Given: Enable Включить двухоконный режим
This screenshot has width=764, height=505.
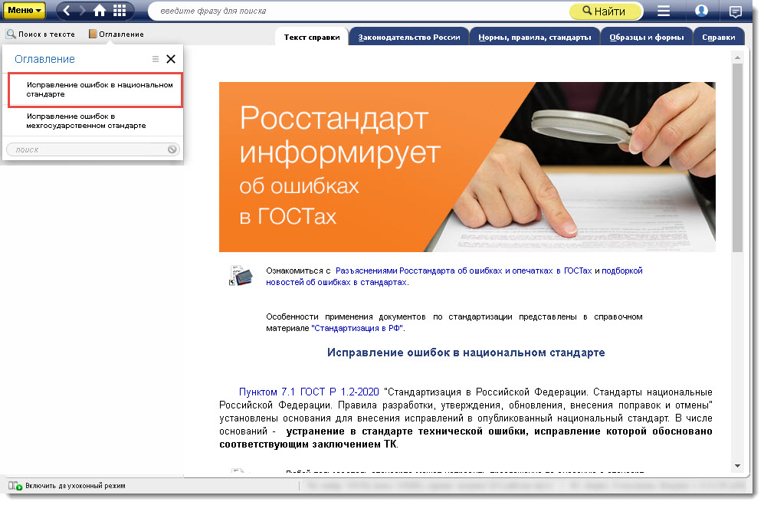Looking at the screenshot, I should click(67, 486).
